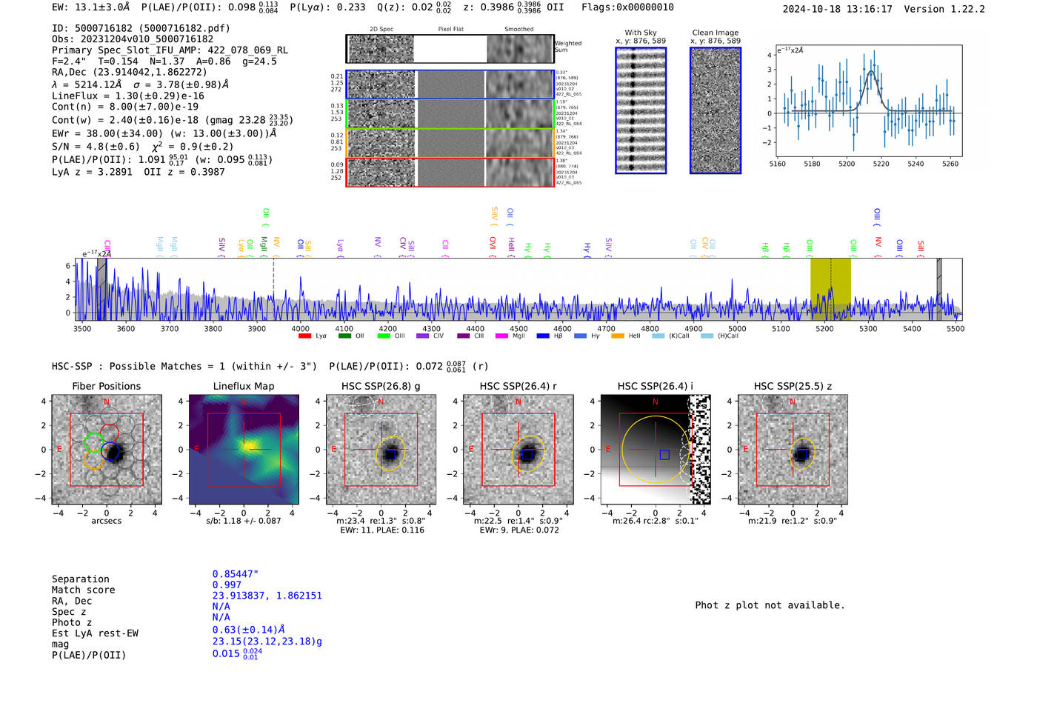This screenshot has width=1037, height=706.
Task: Click the 'Smoothed' column header
Action: (x=519, y=30)
